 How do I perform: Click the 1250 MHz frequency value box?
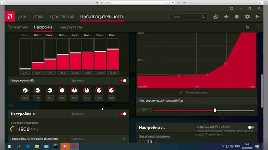point(113,73)
